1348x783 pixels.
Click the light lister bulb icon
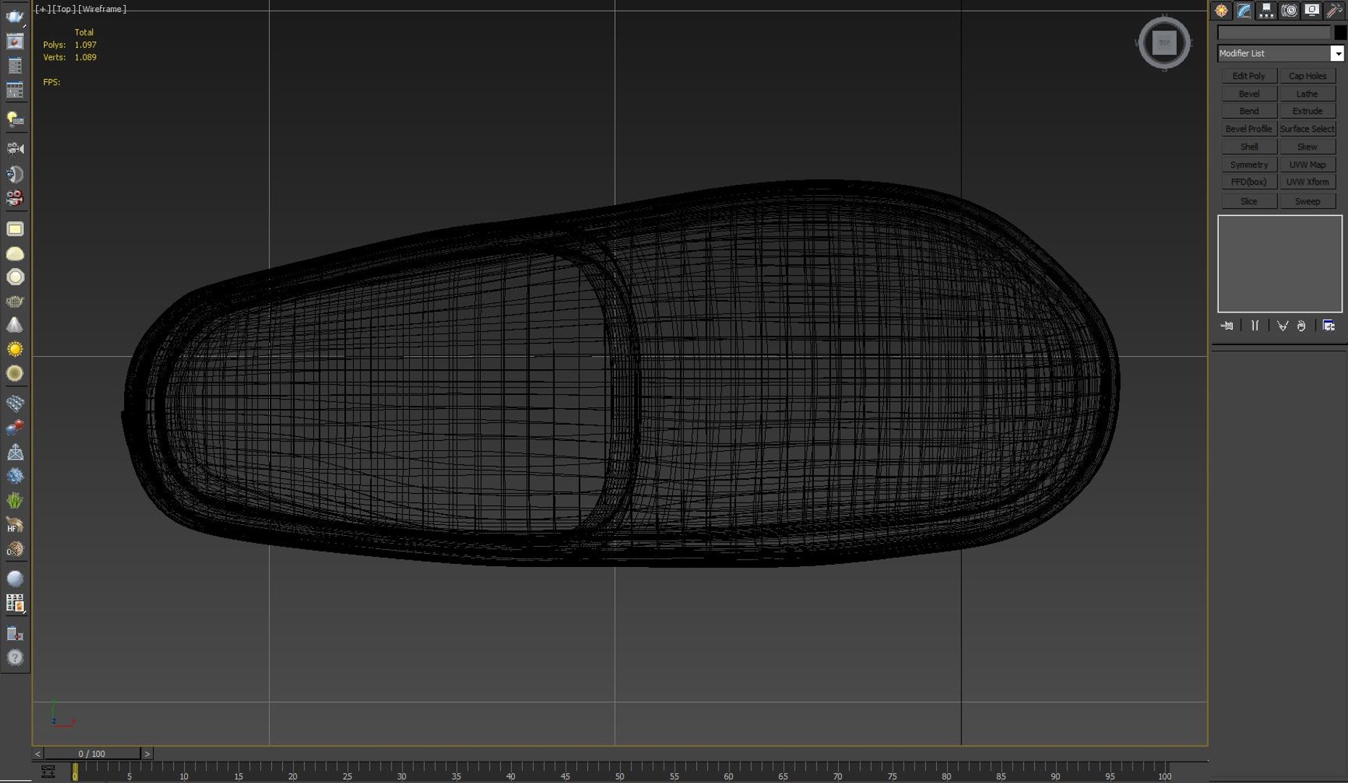(15, 119)
